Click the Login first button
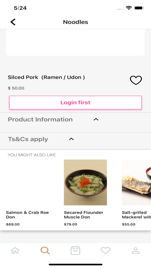 tap(75, 102)
